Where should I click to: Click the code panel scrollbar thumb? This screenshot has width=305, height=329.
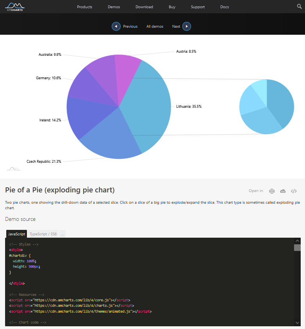click(x=297, y=247)
